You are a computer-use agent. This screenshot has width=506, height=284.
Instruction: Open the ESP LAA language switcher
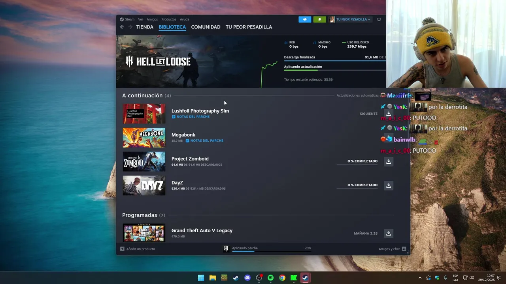pyautogui.click(x=455, y=278)
